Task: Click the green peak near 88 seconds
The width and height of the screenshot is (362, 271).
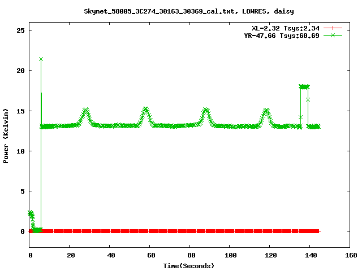Action: [x=205, y=111]
